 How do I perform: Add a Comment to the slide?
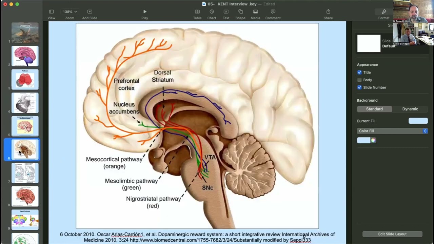(x=273, y=12)
